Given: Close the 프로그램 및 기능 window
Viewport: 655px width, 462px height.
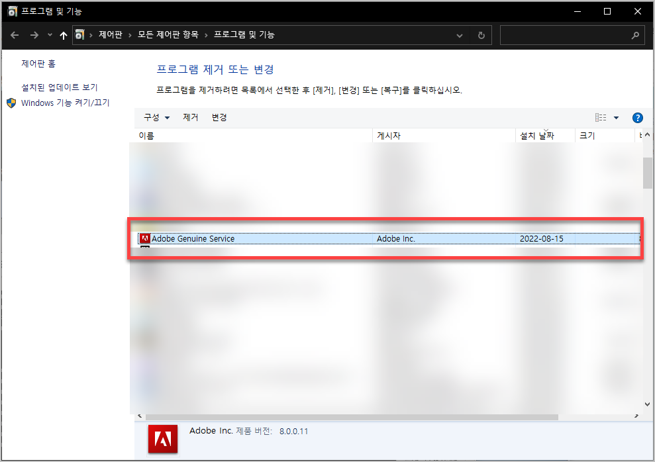Looking at the screenshot, I should click(x=638, y=11).
